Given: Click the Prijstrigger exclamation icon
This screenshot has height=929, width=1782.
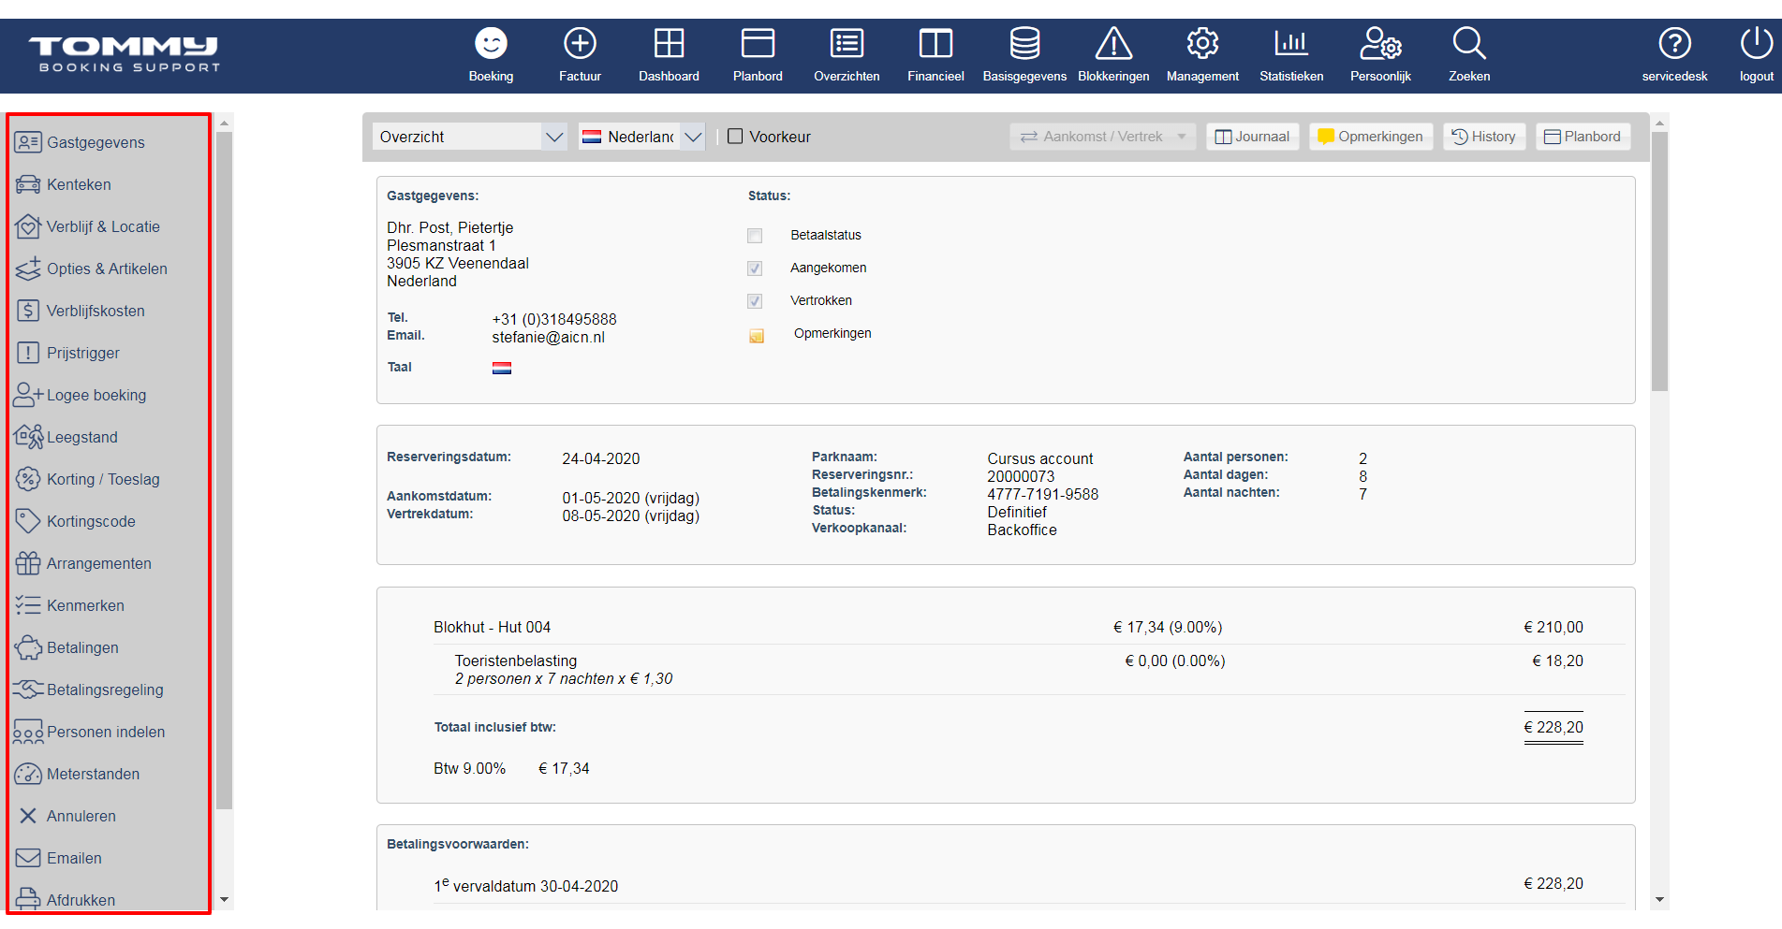Looking at the screenshot, I should 28,353.
